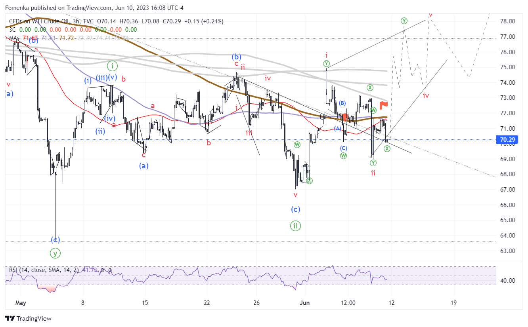Click the 3C indicator legend label
Viewport: 528px width, 327px height.
(12, 30)
